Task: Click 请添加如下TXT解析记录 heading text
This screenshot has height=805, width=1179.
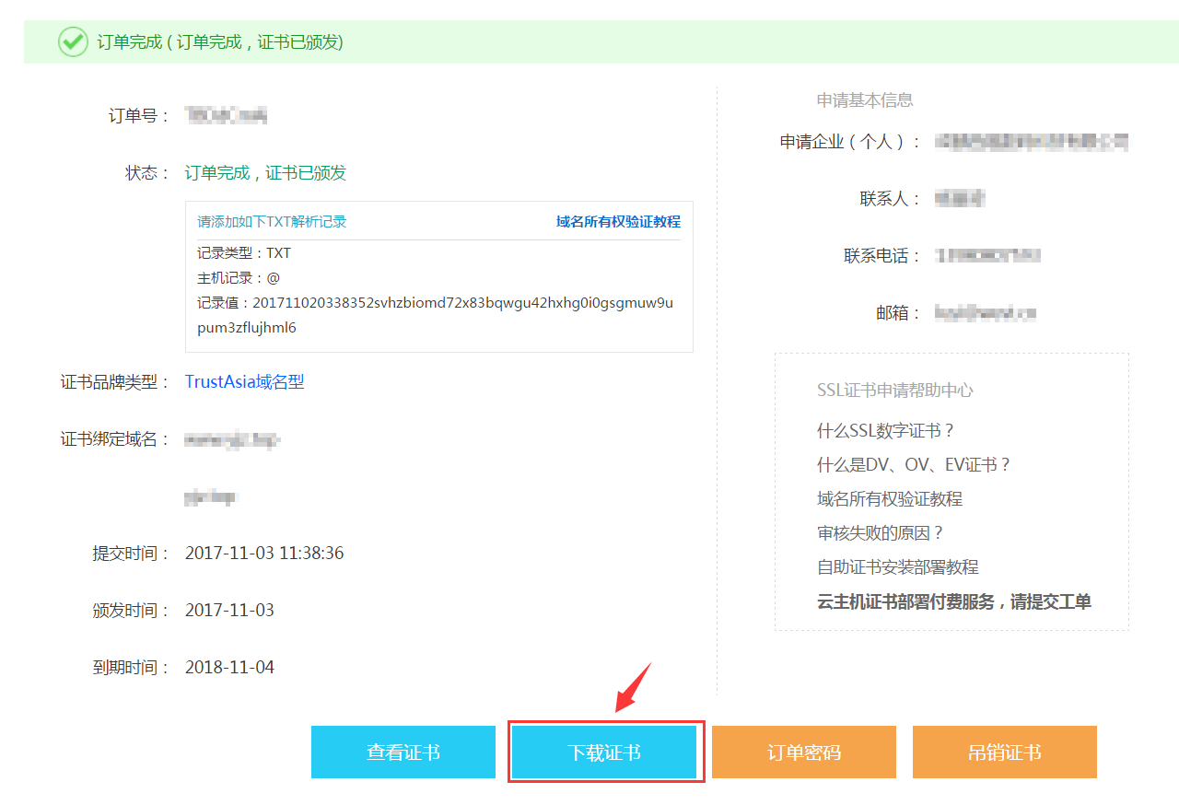Action: click(272, 222)
